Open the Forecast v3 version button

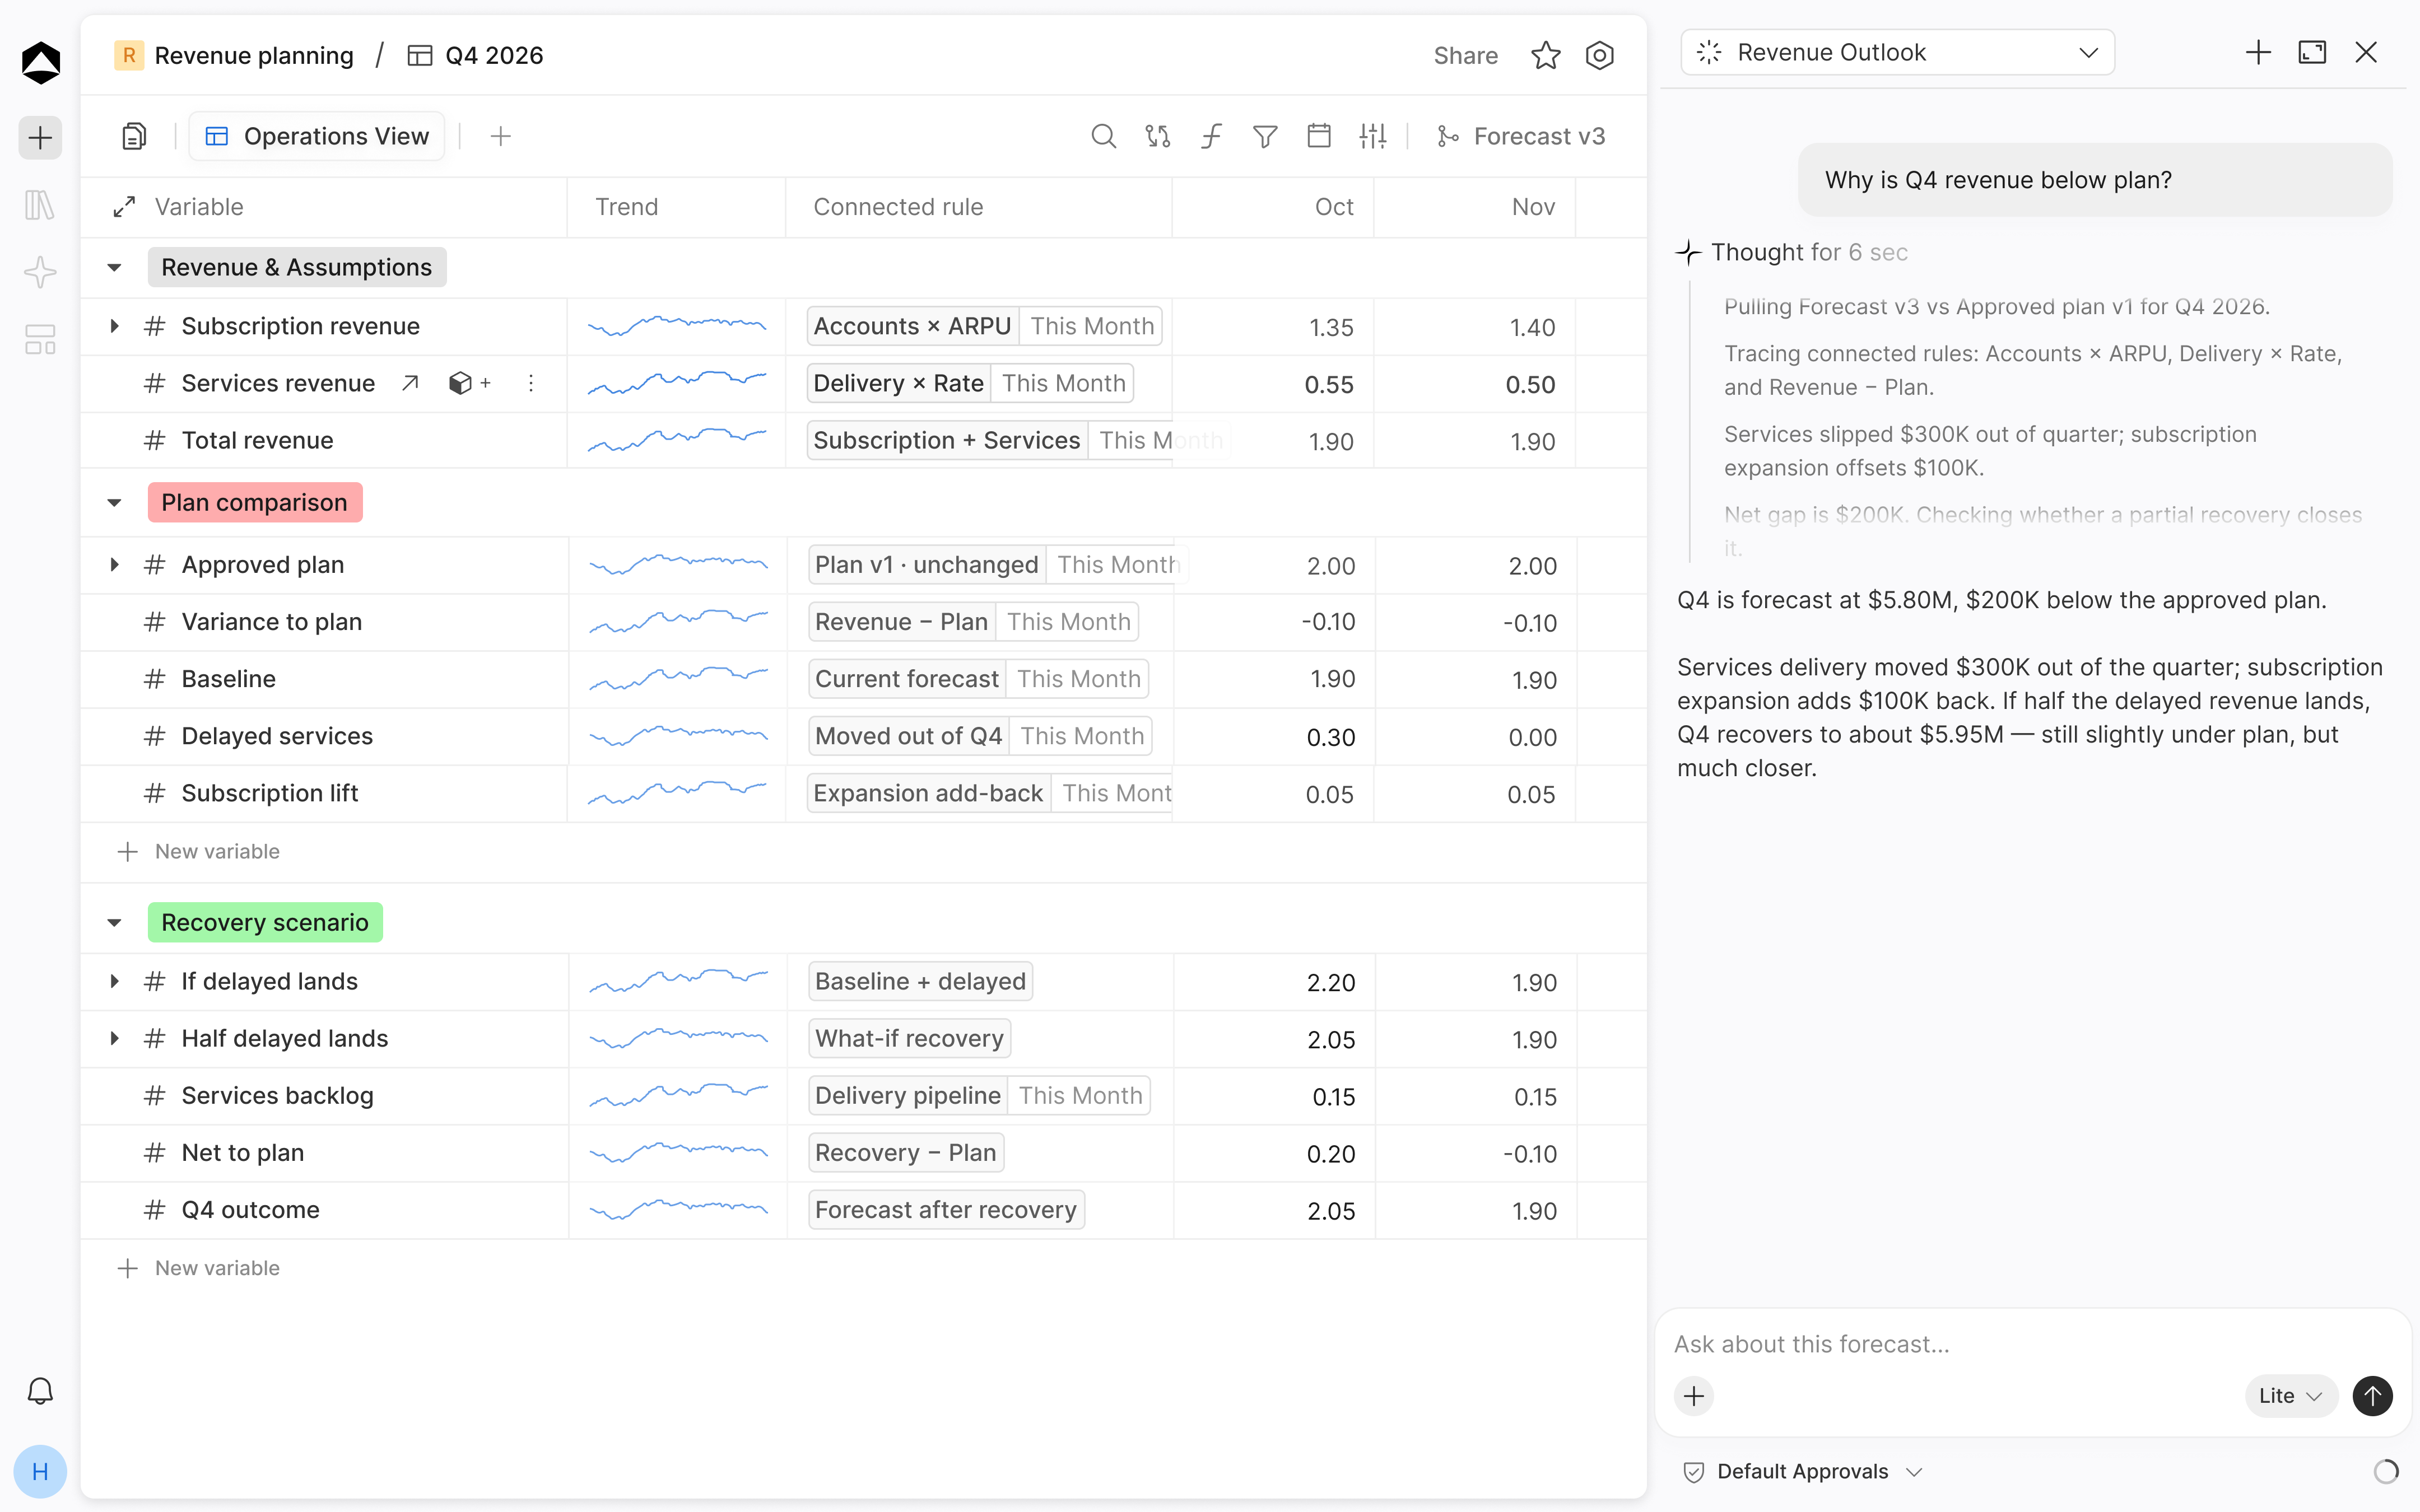(x=1520, y=136)
